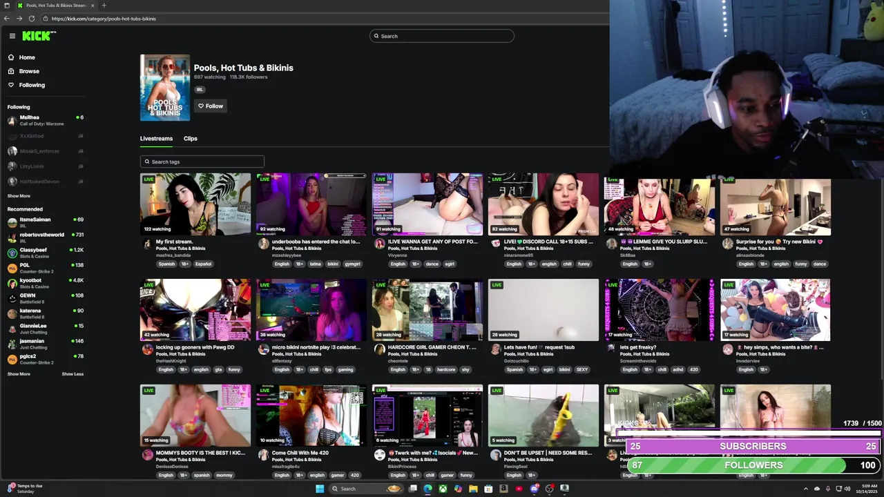This screenshot has height=497, width=884.
Task: Open a new browser tab with plus
Action: pyautogui.click(x=104, y=6)
